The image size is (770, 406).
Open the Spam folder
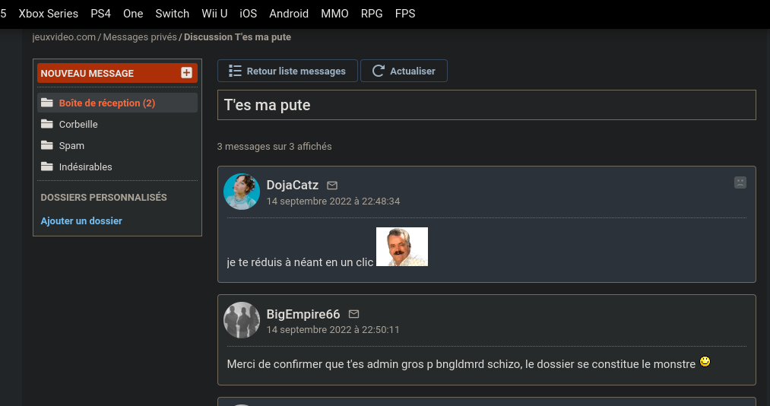click(x=71, y=146)
